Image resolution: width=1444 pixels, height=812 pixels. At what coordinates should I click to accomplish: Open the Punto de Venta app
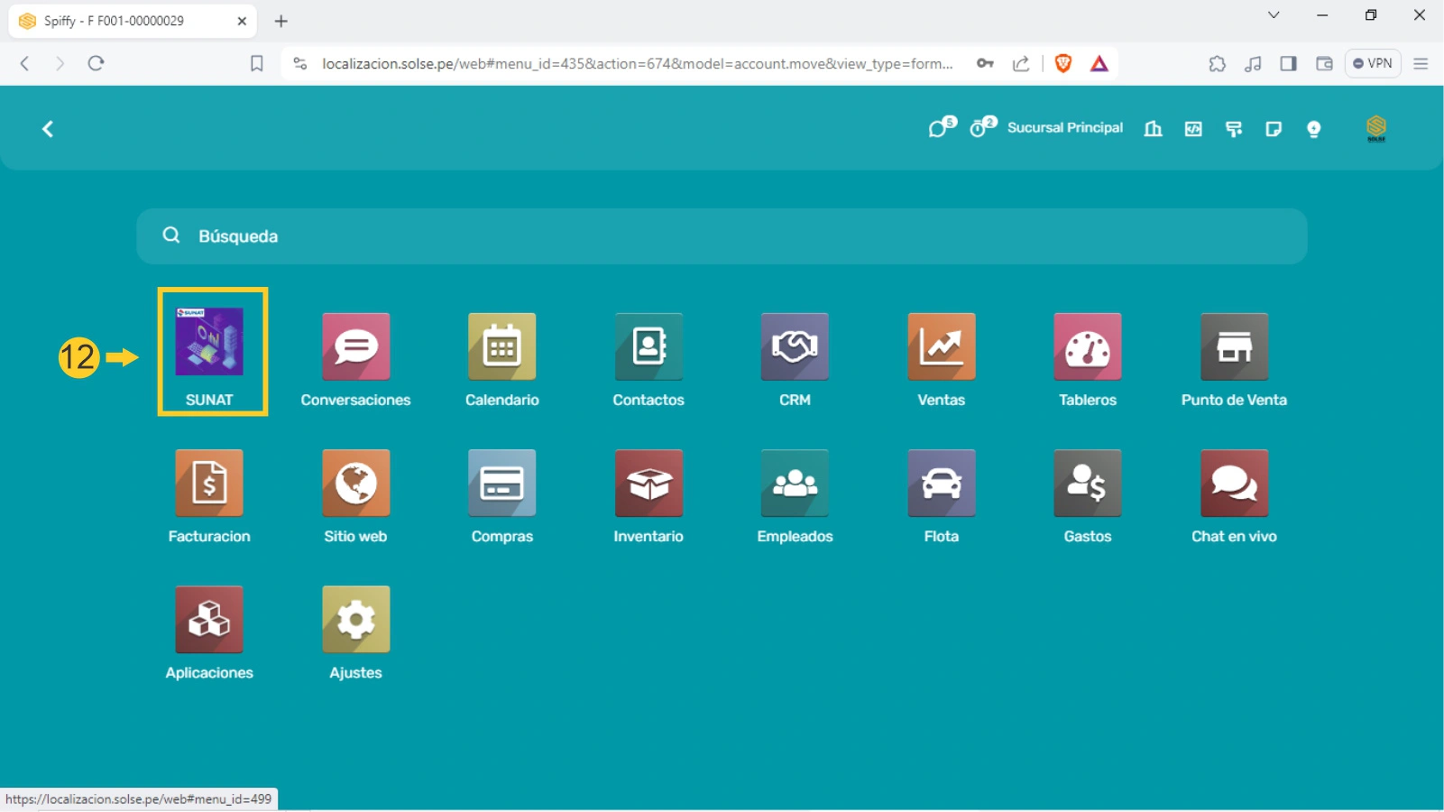pyautogui.click(x=1233, y=347)
